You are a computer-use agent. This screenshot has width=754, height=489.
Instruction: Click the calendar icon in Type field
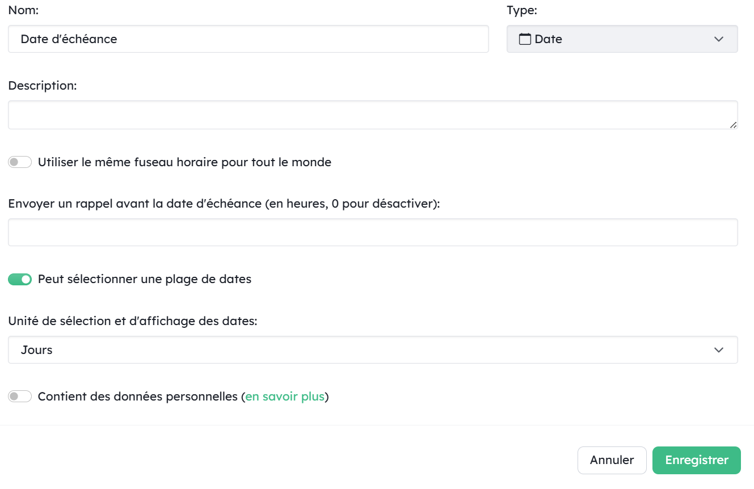[525, 39]
